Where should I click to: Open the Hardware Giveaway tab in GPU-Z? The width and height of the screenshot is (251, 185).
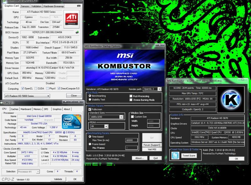click(x=53, y=6)
